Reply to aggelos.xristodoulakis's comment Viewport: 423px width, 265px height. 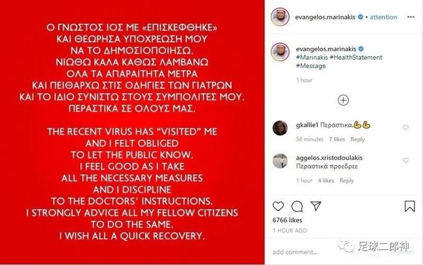tap(347, 181)
